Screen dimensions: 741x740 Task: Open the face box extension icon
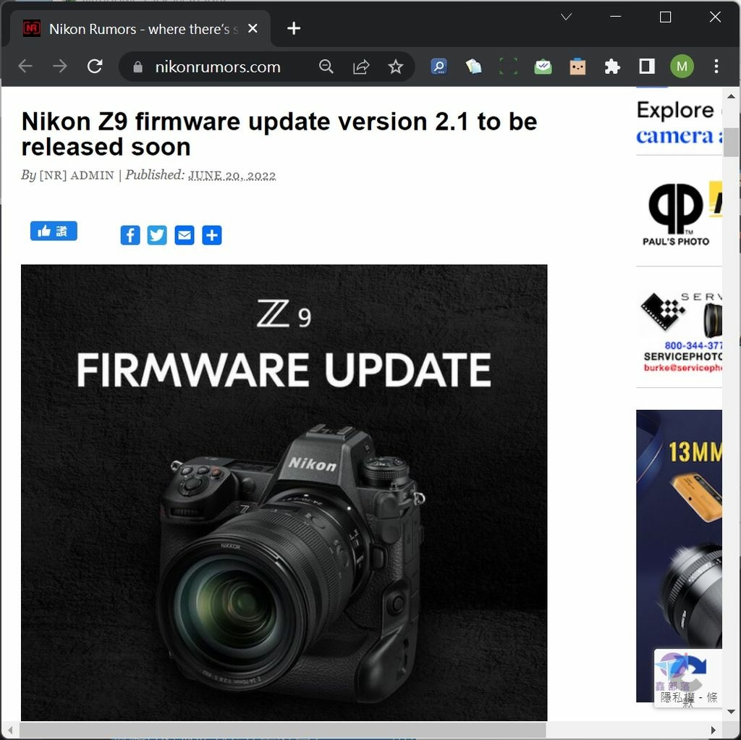[577, 67]
